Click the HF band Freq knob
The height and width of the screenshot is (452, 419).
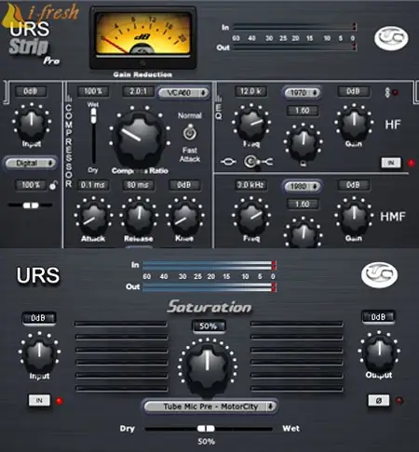click(251, 124)
